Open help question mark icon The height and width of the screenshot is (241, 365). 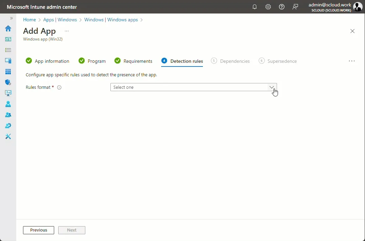point(282,7)
